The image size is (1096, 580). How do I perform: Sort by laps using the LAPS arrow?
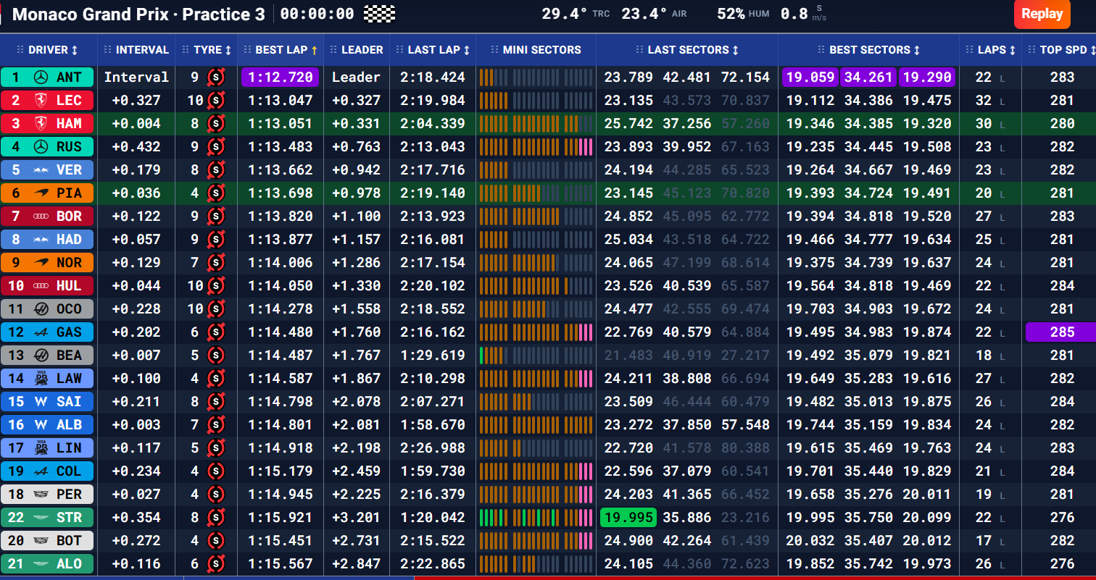(1013, 51)
